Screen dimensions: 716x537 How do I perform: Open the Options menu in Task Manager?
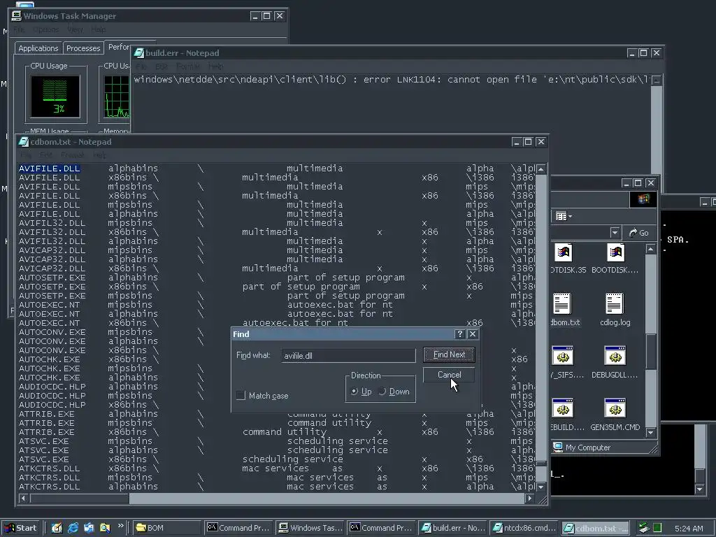coord(45,29)
